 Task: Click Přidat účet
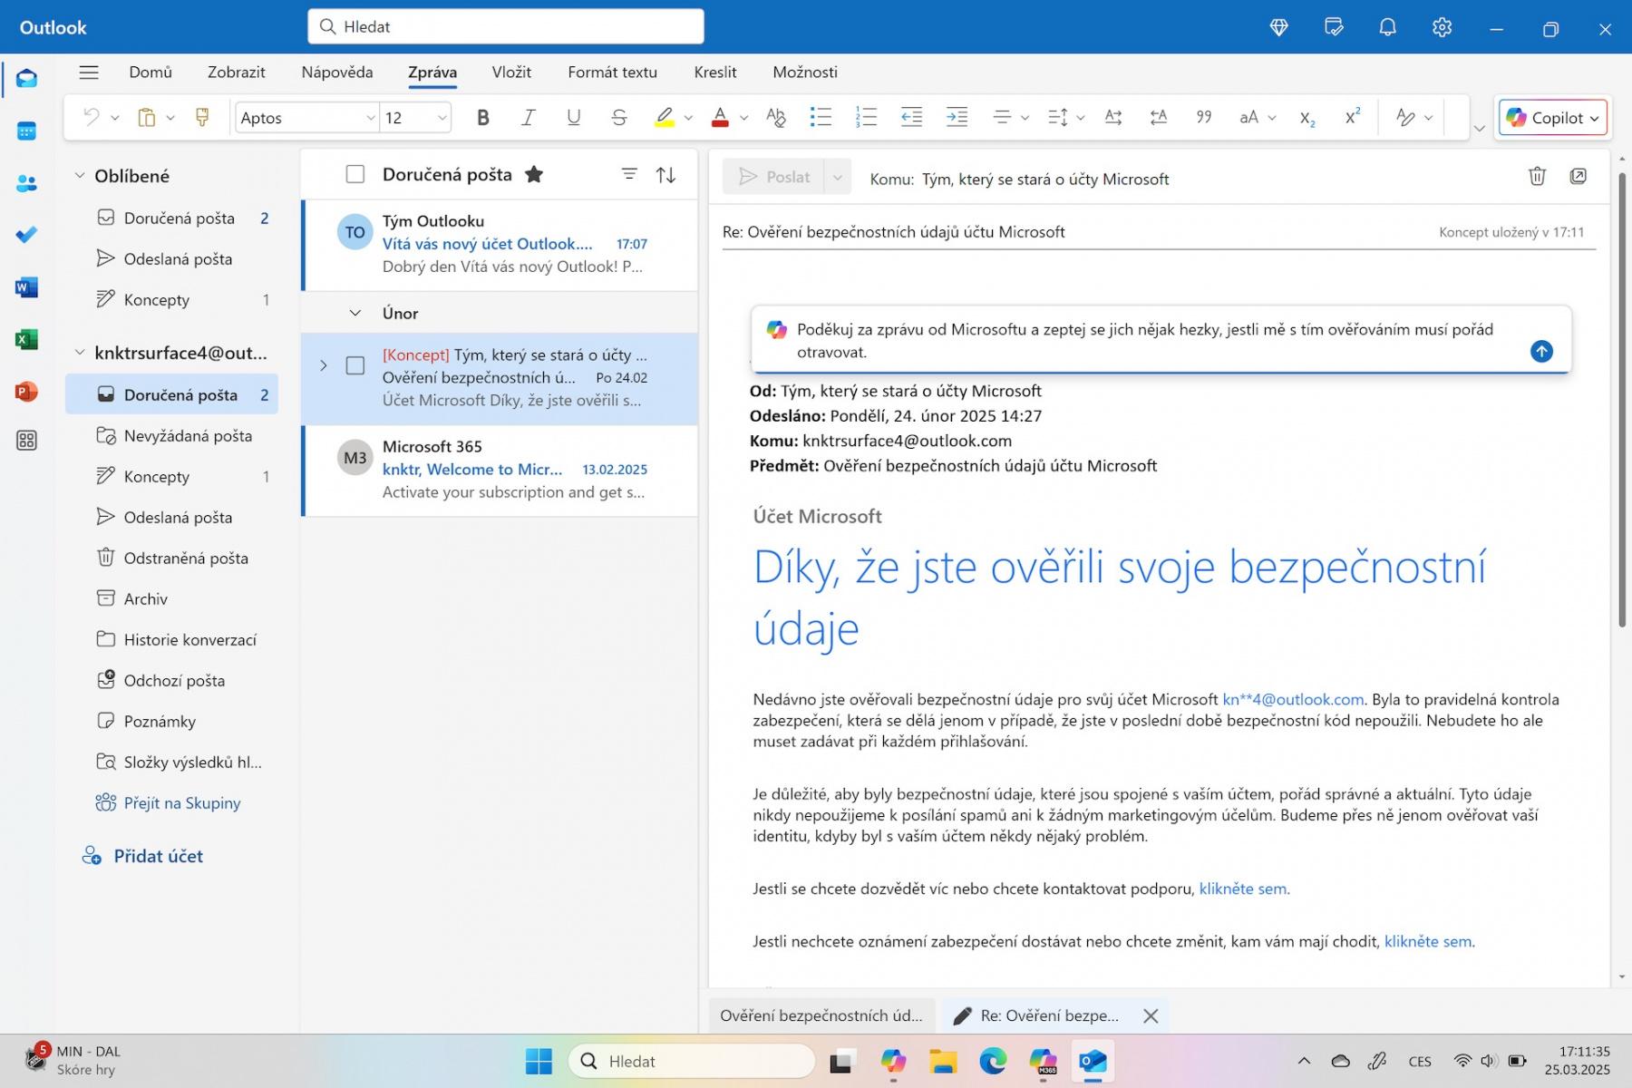(x=142, y=856)
